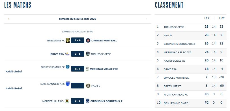230x111 pixels.
Task: Click the Trelissac APFC match crest
Action: point(88,54)
